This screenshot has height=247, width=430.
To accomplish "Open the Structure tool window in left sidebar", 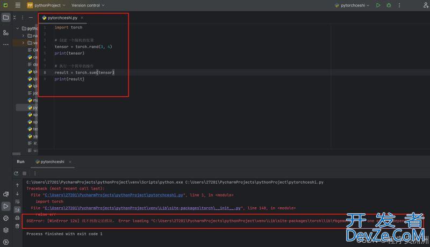I will coord(5,32).
